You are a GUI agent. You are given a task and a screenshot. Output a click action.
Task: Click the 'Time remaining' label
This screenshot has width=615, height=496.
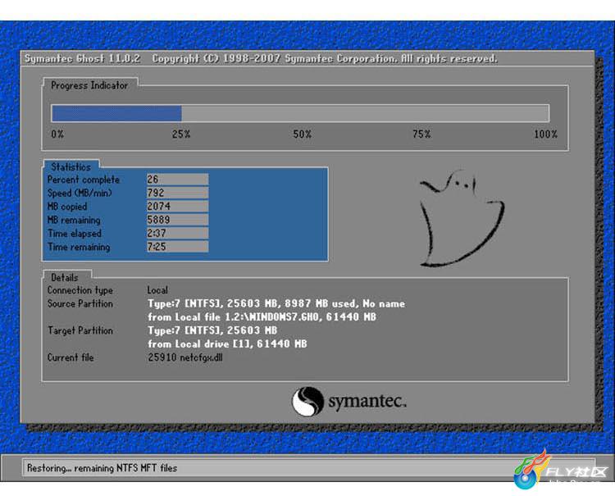click(x=79, y=247)
